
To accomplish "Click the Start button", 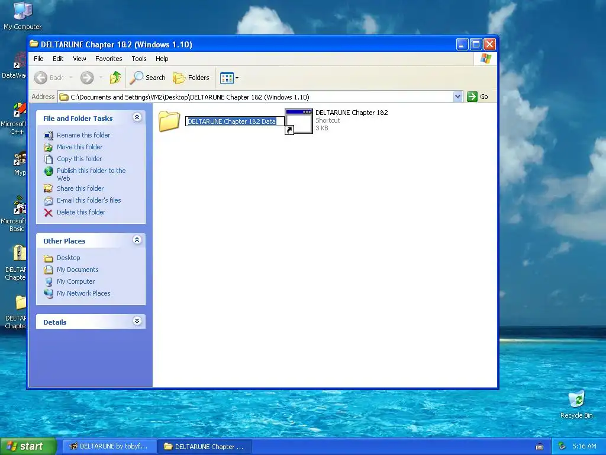I will click(28, 446).
